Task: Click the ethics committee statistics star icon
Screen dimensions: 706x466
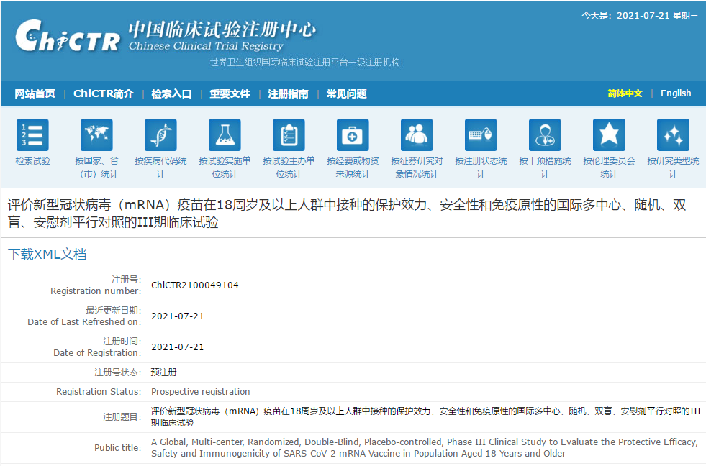Action: [609, 135]
